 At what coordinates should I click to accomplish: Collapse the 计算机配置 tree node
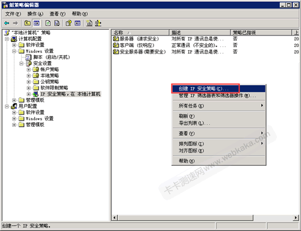tap(7, 39)
